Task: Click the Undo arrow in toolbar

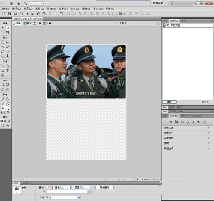Action: coord(38,14)
